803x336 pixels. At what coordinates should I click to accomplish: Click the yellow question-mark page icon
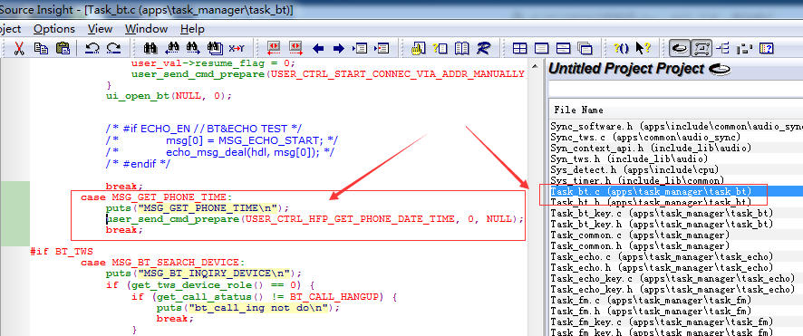[x=440, y=49]
